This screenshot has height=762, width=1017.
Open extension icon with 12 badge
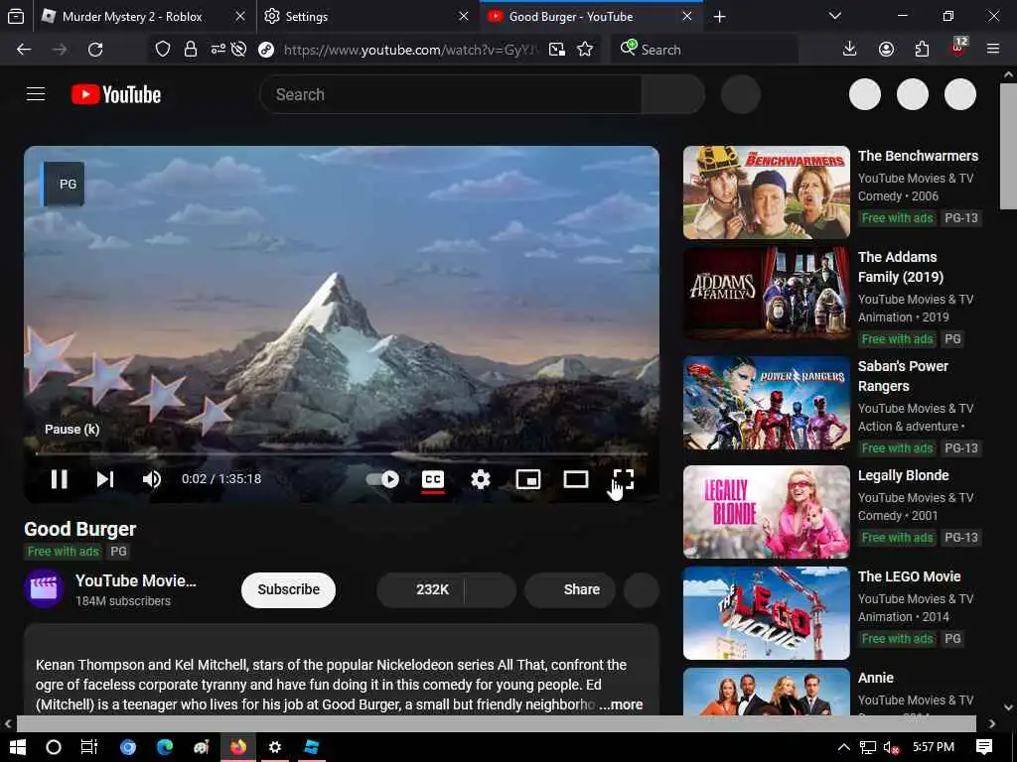point(958,48)
